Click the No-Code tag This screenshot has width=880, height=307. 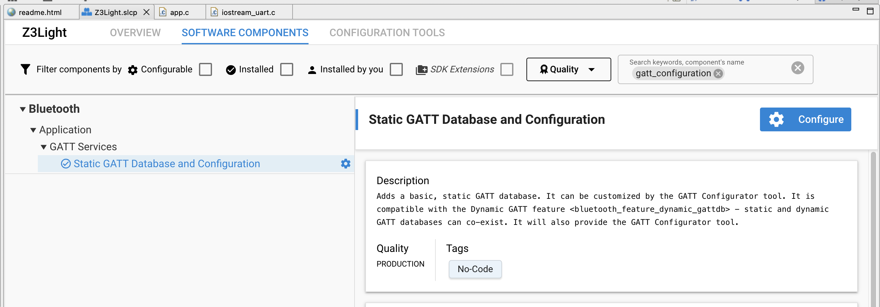[475, 269]
